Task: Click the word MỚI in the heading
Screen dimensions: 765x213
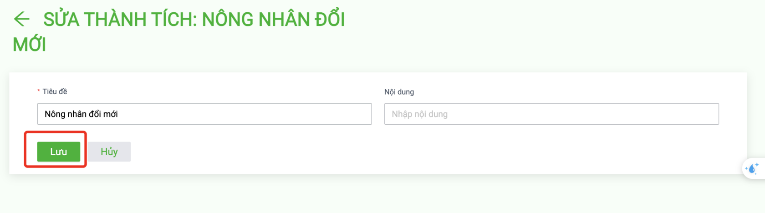Action: coord(30,45)
